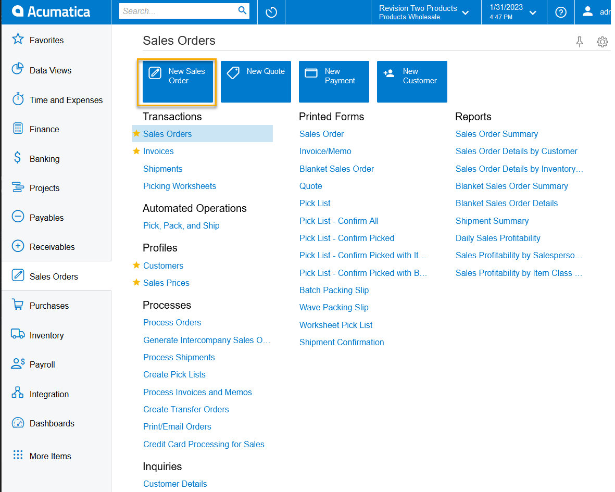Click the Favorites star icon in sidebar
The image size is (615, 492).
click(18, 39)
